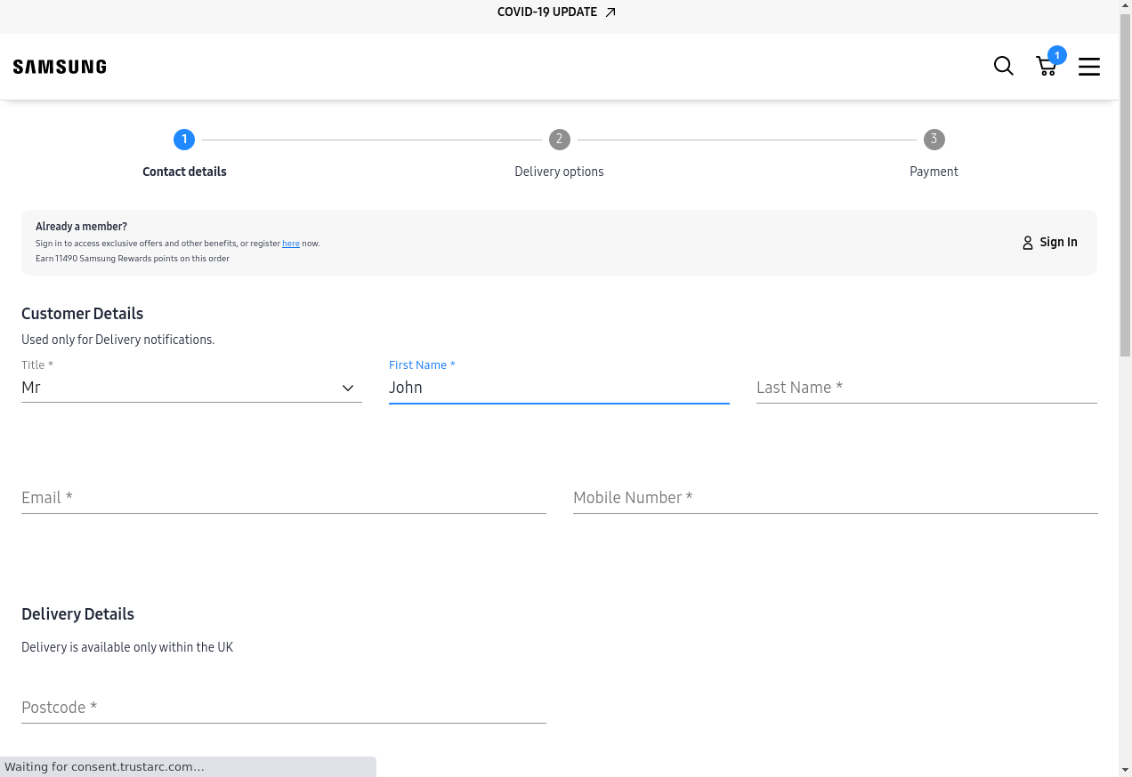Click the COVID-19 update arrow icon
The height and width of the screenshot is (777, 1132).
click(610, 12)
